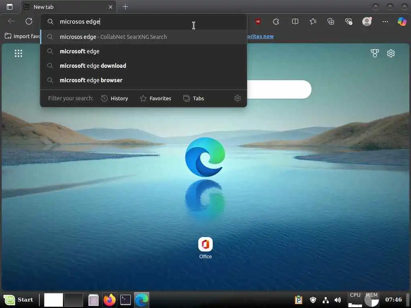Open the rewards trophy icon
This screenshot has width=411, height=308.
point(375,53)
